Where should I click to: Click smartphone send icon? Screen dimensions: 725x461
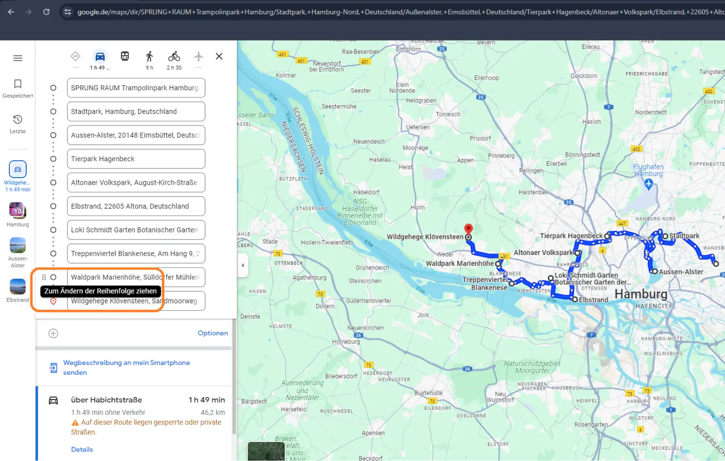(53, 368)
